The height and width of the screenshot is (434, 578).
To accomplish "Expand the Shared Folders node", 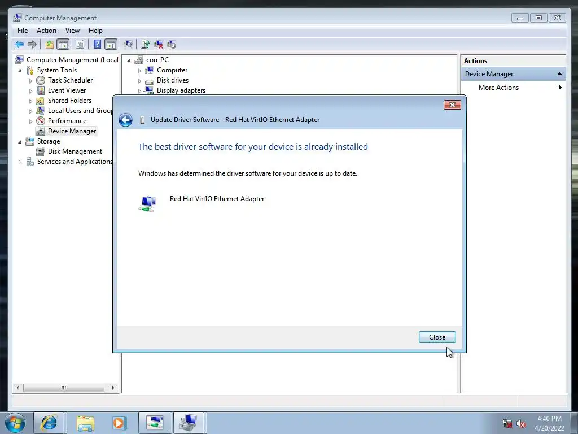I will [30, 101].
